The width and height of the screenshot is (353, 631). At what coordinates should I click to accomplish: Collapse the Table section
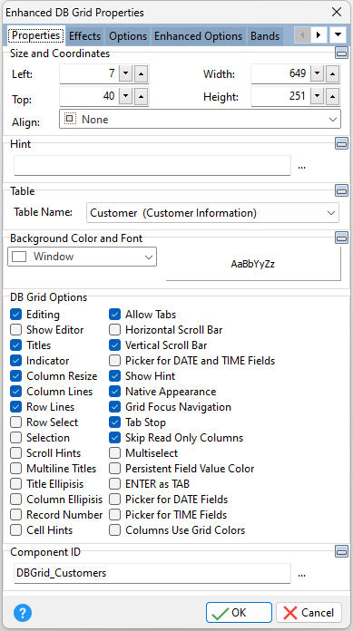click(x=342, y=190)
